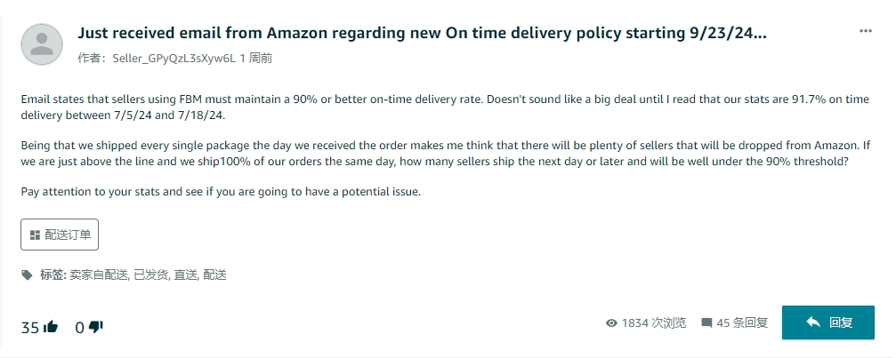Image resolution: width=896 pixels, height=358 pixels.
Task: Select the last 配送 tag in the tag list
Action: [x=214, y=275]
